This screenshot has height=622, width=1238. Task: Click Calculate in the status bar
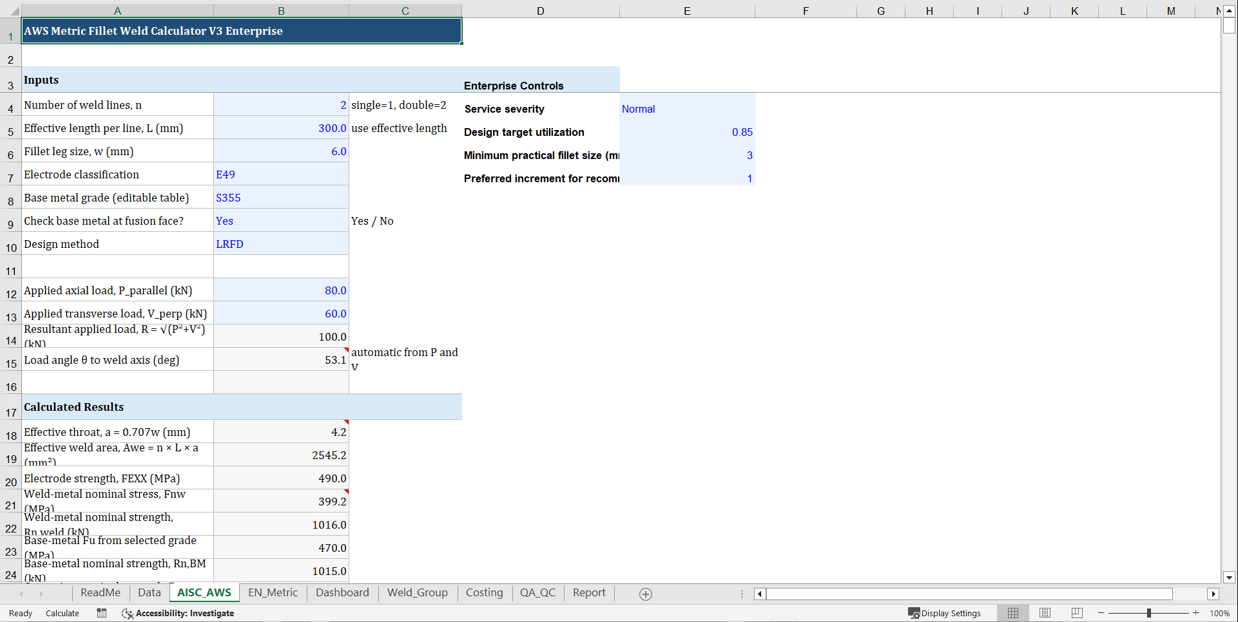pos(62,613)
